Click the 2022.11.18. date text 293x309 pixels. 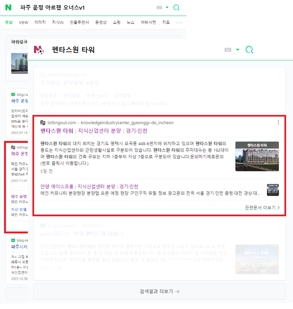[x=51, y=268]
